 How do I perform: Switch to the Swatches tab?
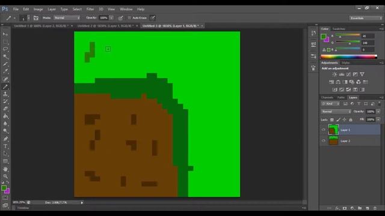(339, 29)
